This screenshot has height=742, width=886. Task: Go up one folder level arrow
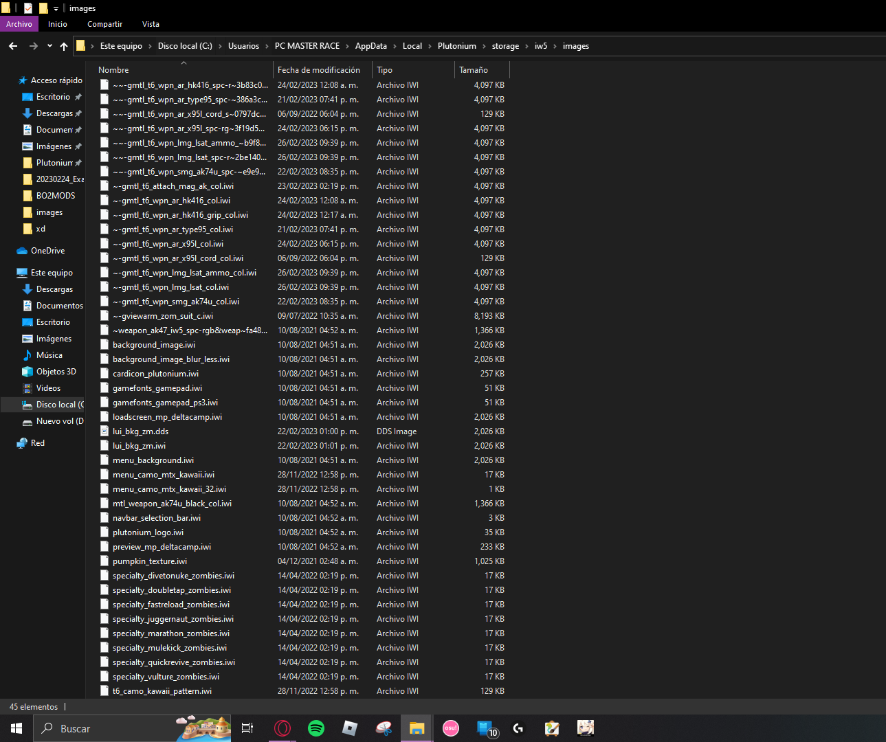point(64,46)
